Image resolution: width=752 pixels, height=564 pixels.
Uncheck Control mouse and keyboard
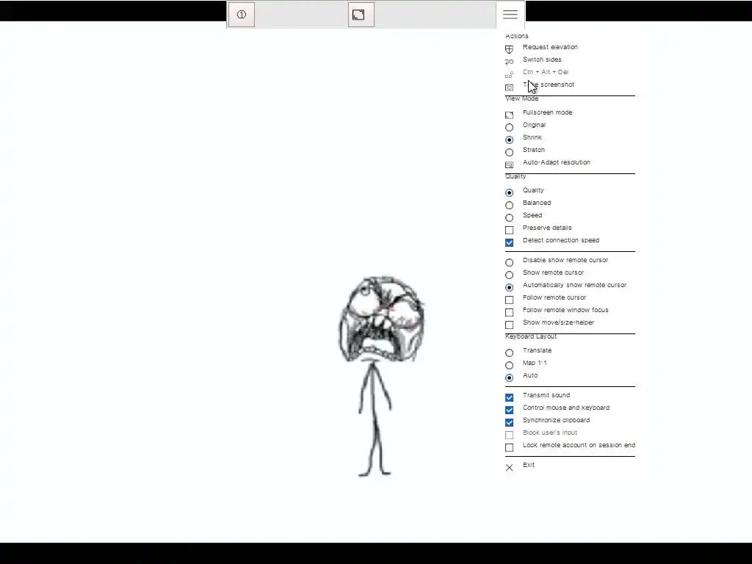coord(510,410)
